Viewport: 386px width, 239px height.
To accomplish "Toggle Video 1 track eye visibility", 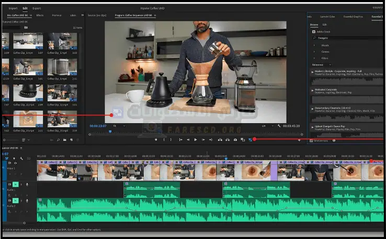I will [x=15, y=163].
